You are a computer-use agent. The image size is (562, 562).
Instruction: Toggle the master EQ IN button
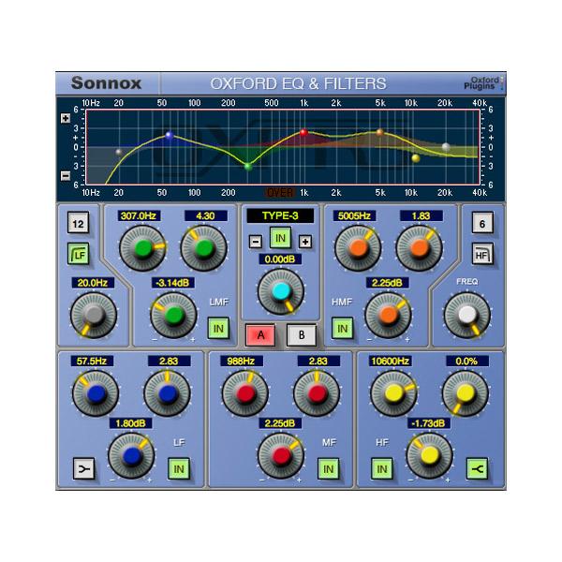(280, 241)
